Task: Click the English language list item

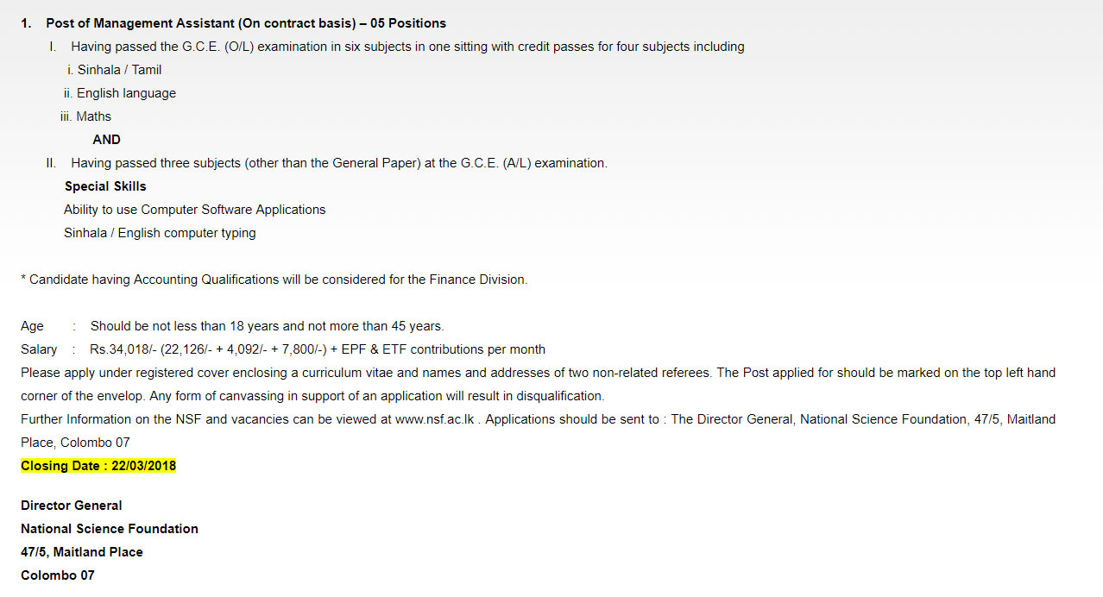Action: 119,93
